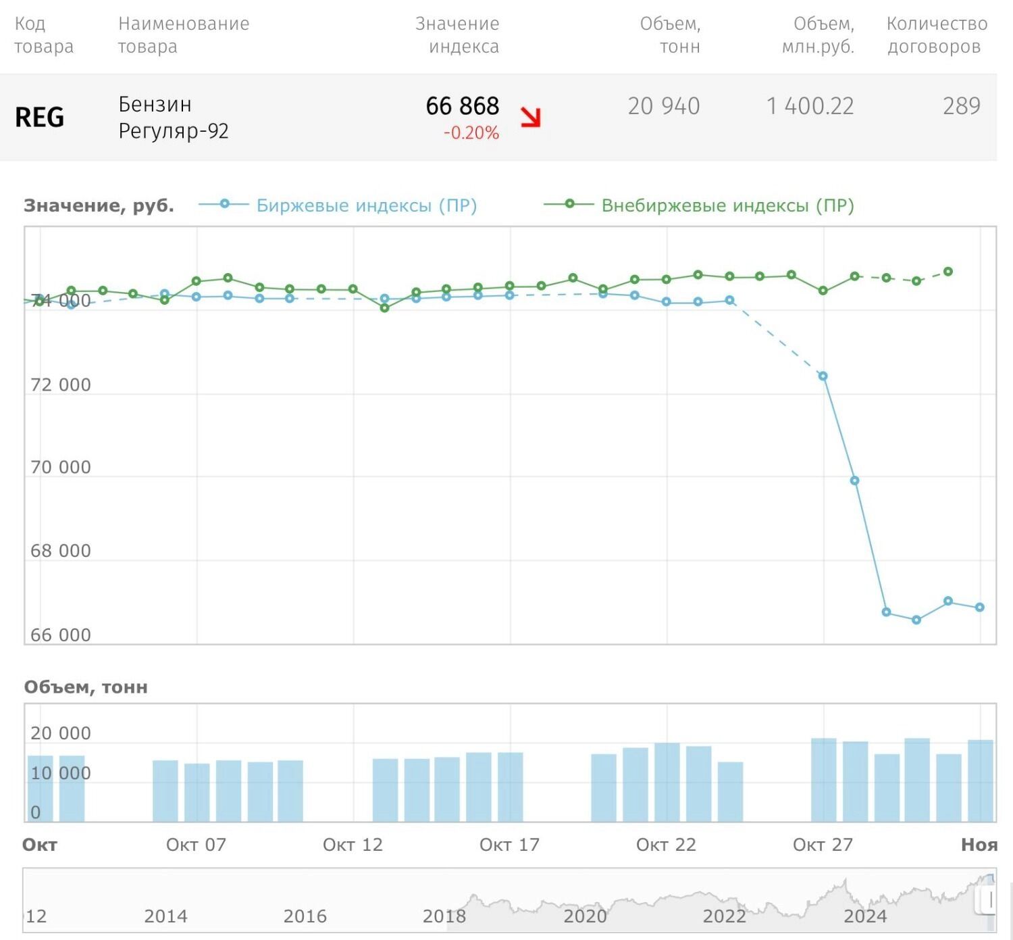Click the index value 66 868
Screen dimensions: 1013x940
462,106
